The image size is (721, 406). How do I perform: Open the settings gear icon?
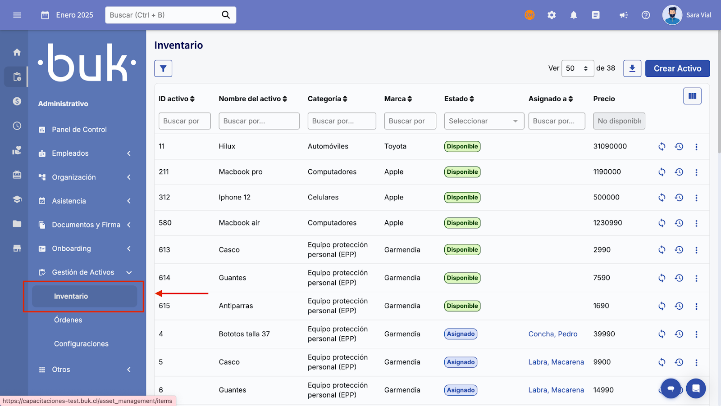(552, 15)
